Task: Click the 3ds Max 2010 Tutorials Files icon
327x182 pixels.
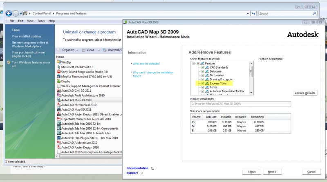Action: click(59, 133)
